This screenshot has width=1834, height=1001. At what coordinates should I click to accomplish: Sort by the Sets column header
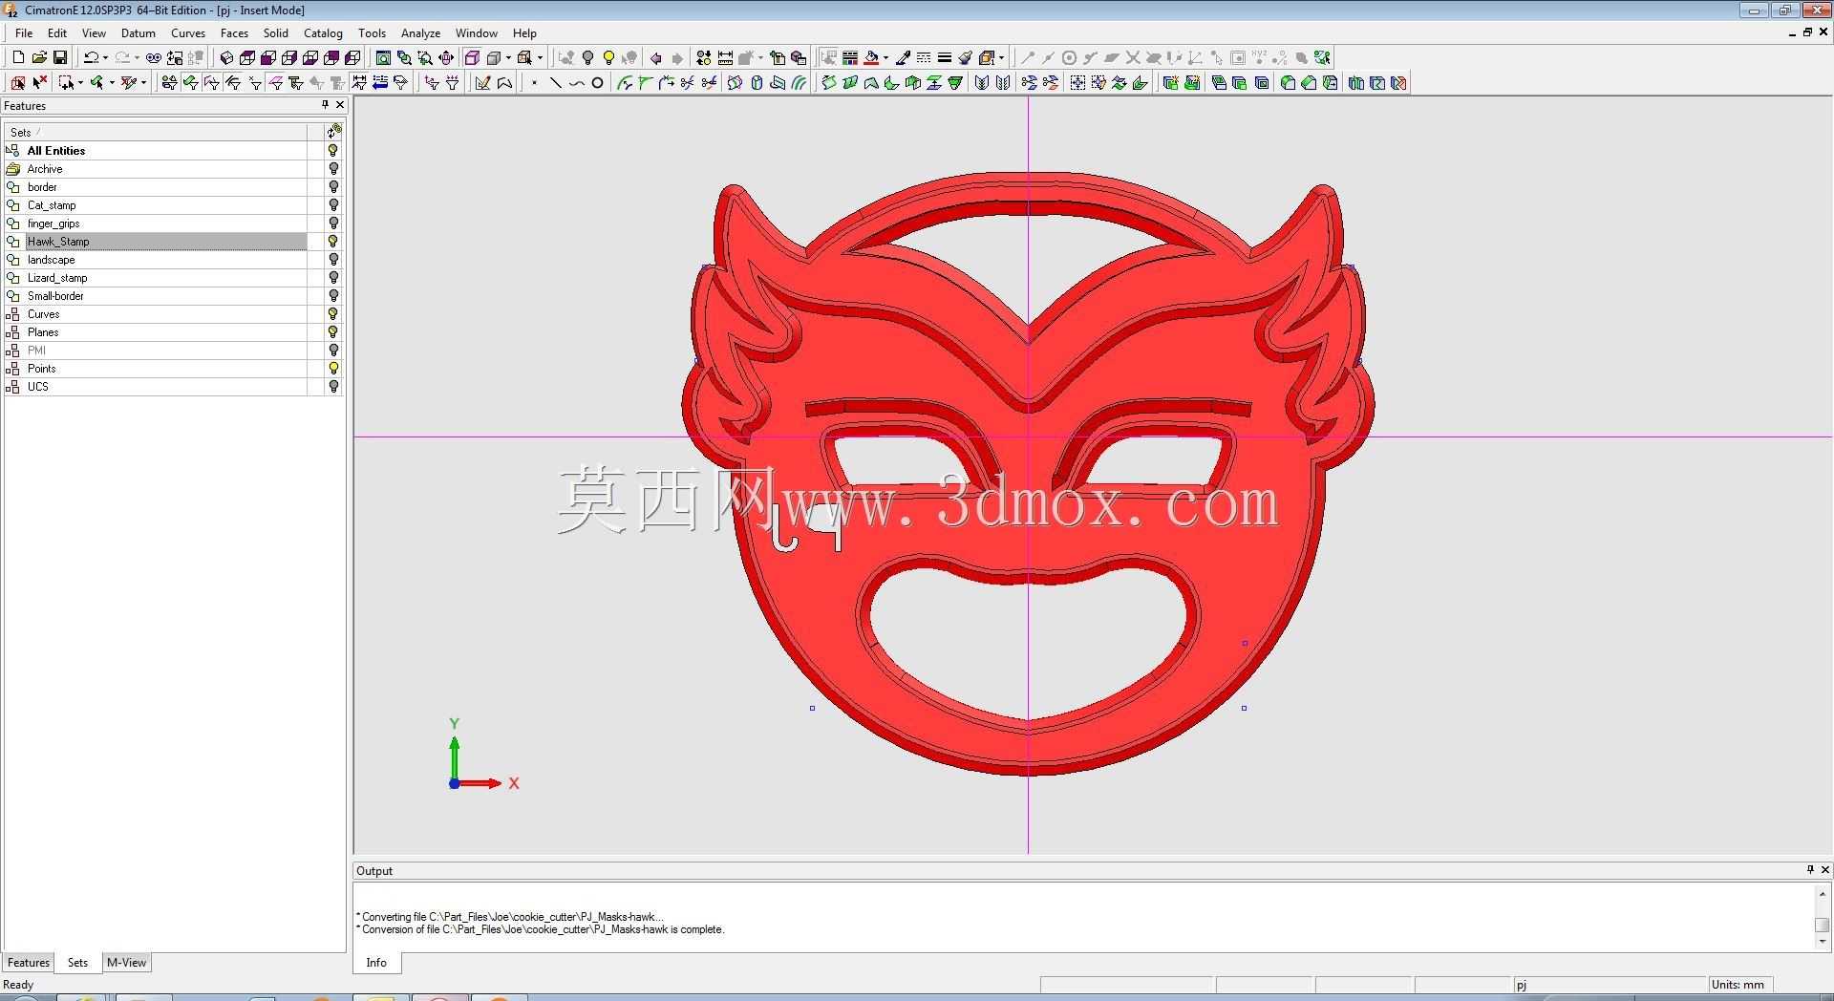click(x=156, y=132)
